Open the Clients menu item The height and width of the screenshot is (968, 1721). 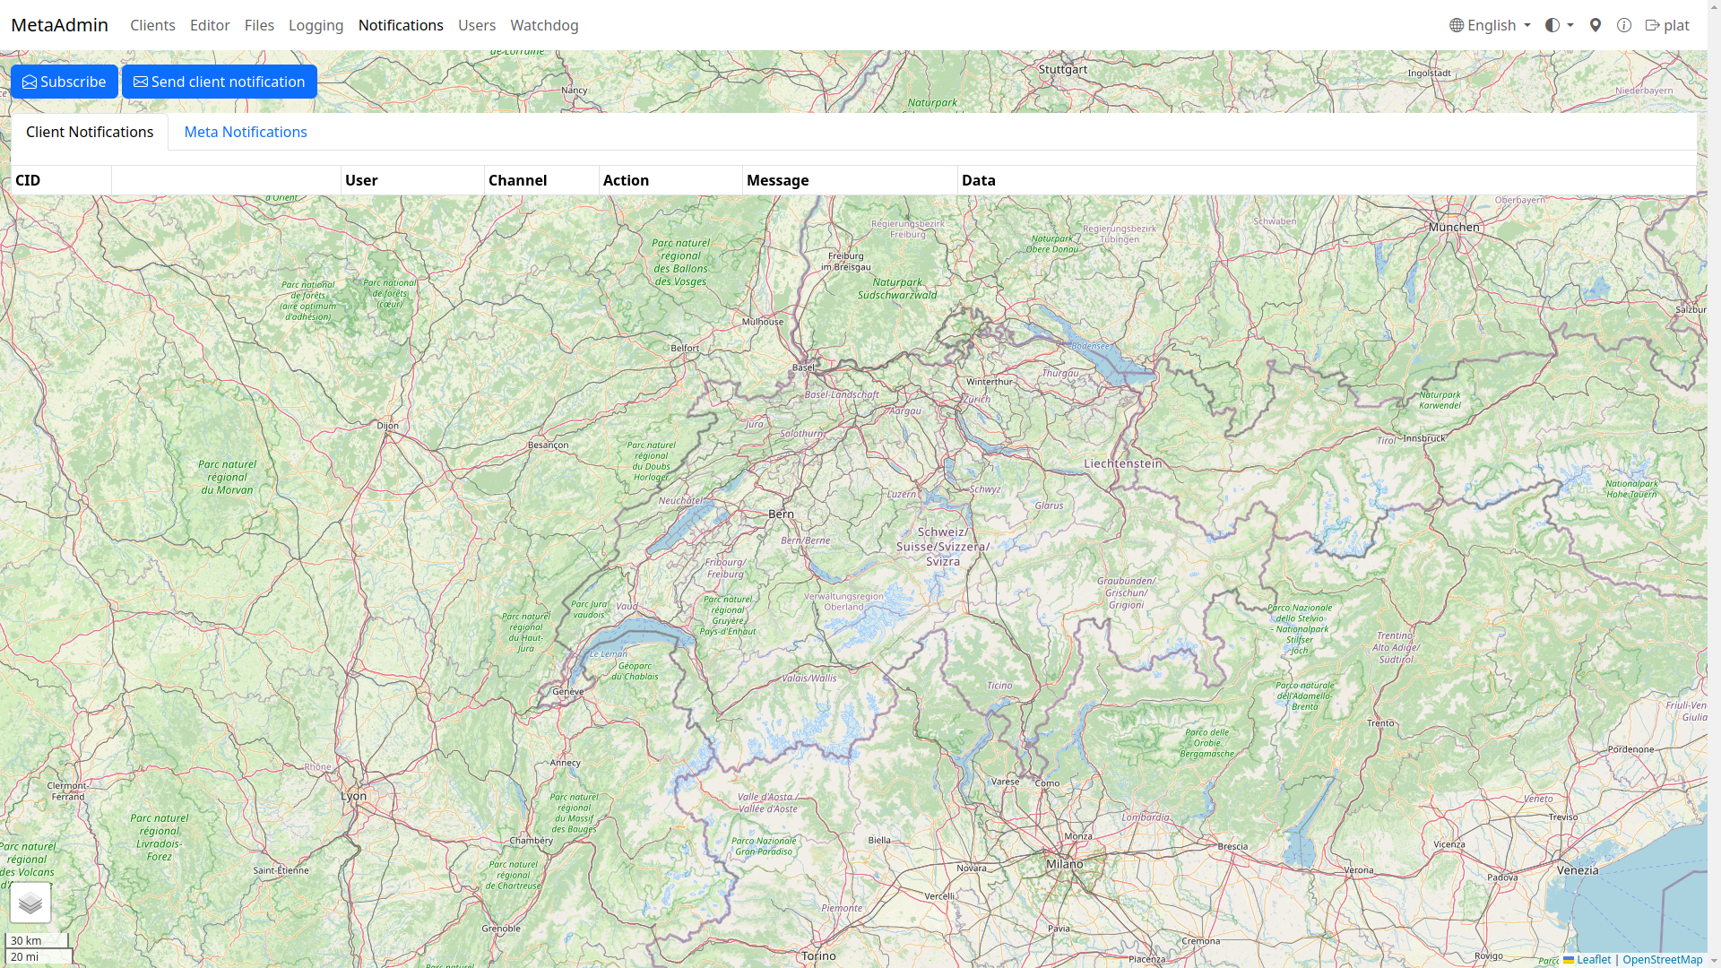point(152,25)
